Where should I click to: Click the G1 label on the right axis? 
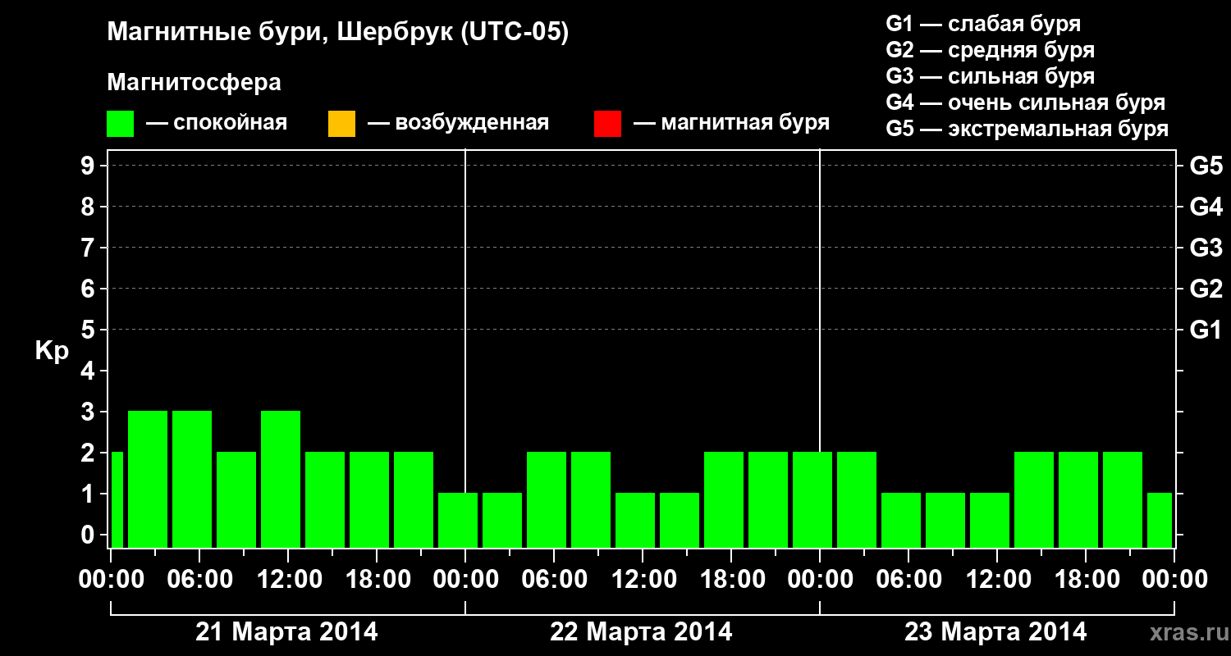[x=1206, y=330]
